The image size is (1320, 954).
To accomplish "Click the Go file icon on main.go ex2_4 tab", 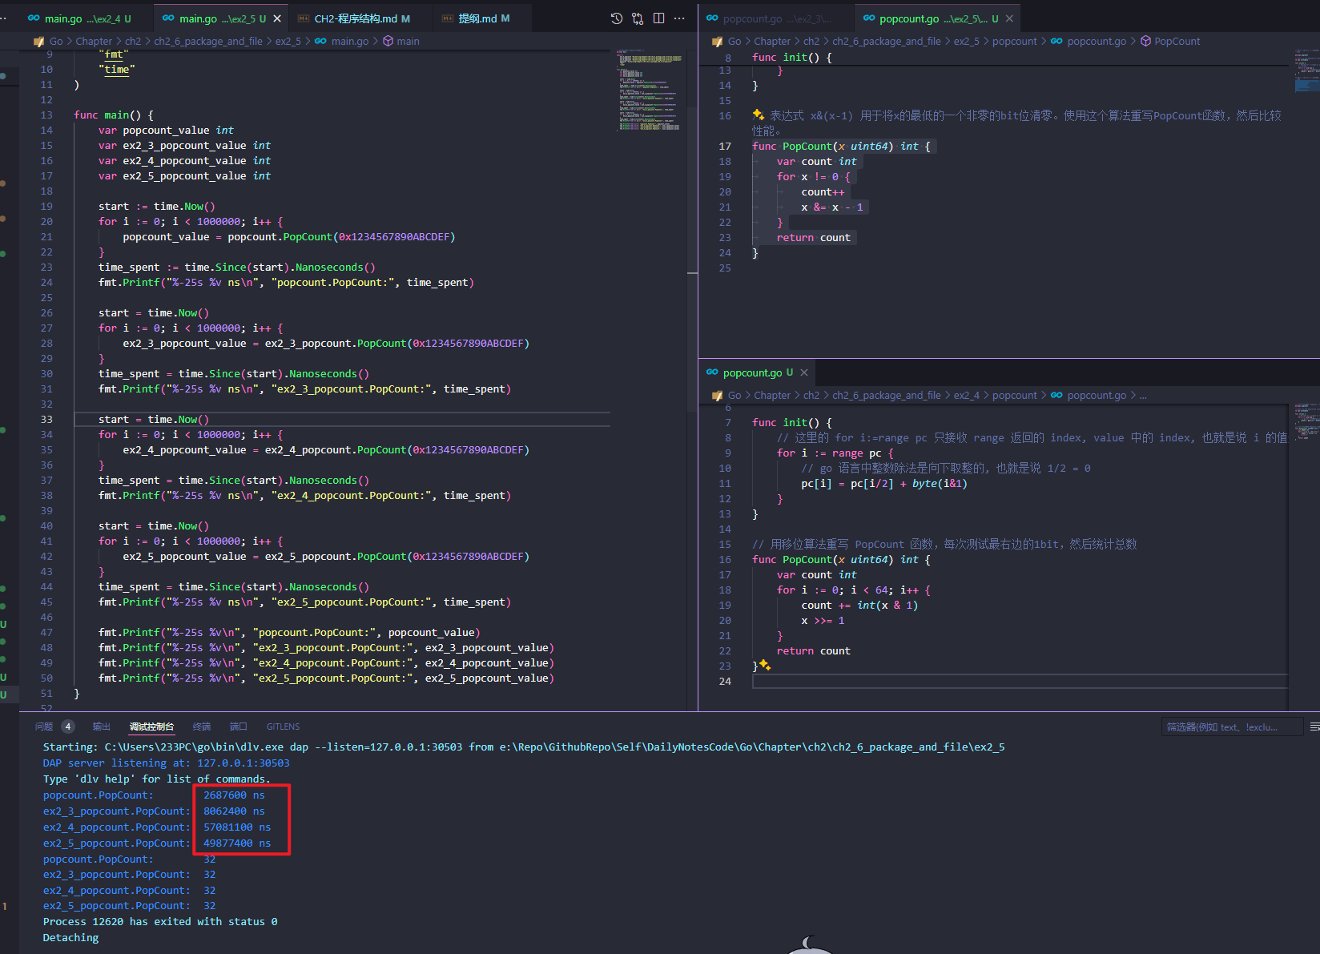I will click(34, 18).
